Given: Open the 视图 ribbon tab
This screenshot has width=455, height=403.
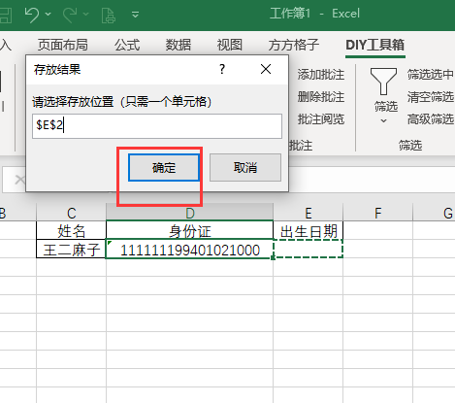Looking at the screenshot, I should pos(230,45).
